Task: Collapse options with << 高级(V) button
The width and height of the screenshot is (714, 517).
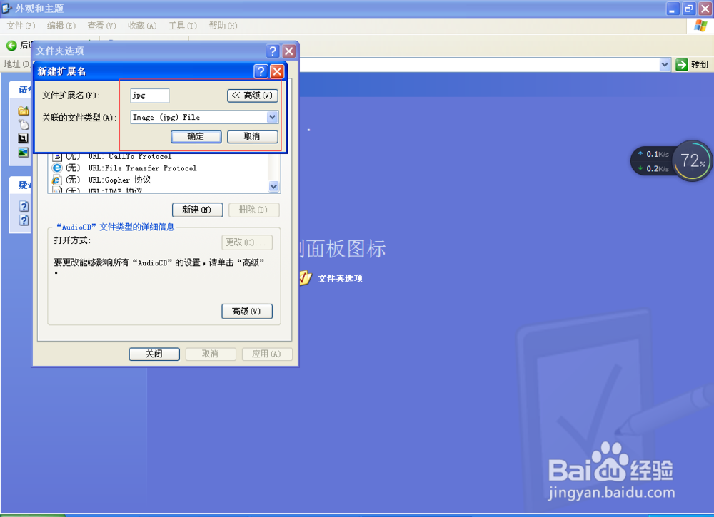Action: click(252, 96)
